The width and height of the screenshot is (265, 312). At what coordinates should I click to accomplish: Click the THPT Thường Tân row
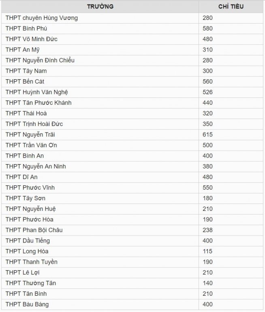coord(132,283)
